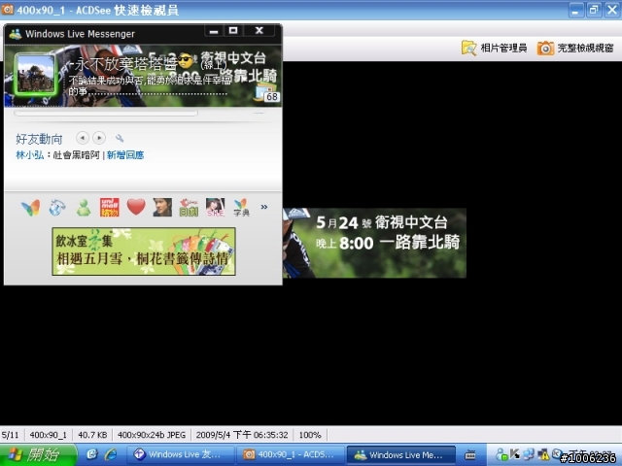Open the green buddy figure tab icon
The height and width of the screenshot is (466, 622).
pos(84,207)
